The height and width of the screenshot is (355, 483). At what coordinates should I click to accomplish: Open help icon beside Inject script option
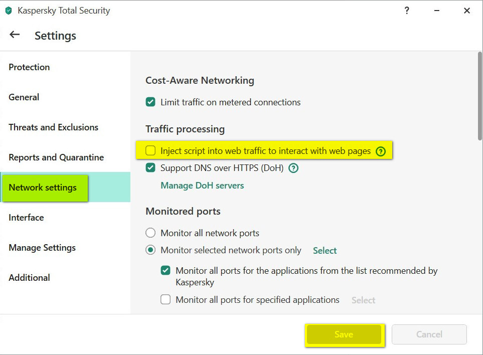(381, 151)
